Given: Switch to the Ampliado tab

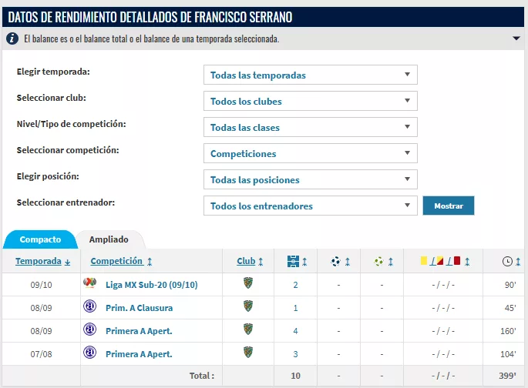Looking at the screenshot, I should click(x=109, y=239).
